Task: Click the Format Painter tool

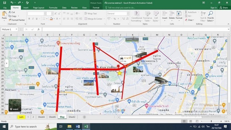Action: [x=17, y=20]
